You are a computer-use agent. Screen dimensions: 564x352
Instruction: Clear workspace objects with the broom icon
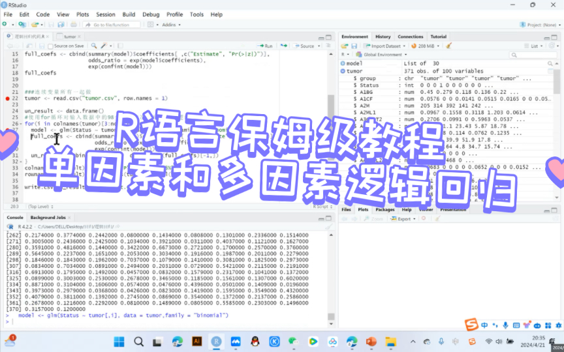point(448,46)
